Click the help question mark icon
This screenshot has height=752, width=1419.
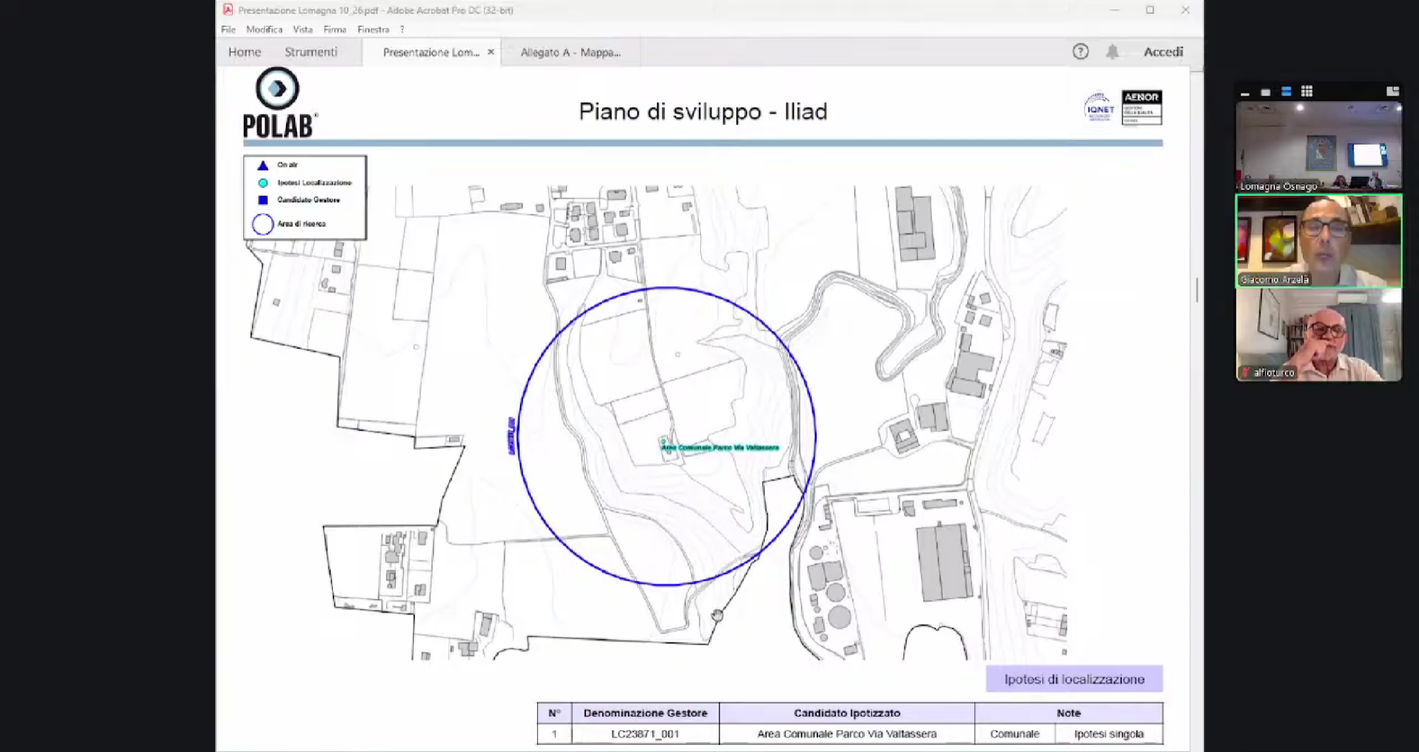(x=1080, y=51)
